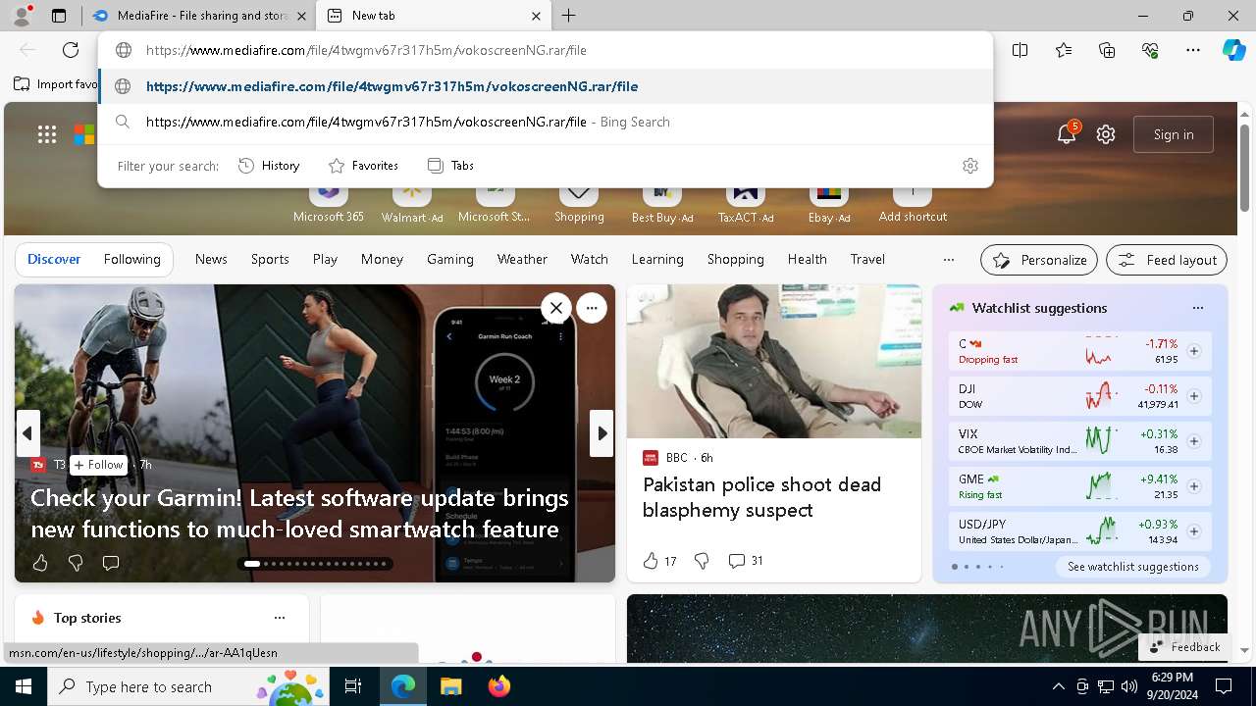The width and height of the screenshot is (1256, 706).
Task: Open the MSN app launcher grid
Action: point(47,134)
